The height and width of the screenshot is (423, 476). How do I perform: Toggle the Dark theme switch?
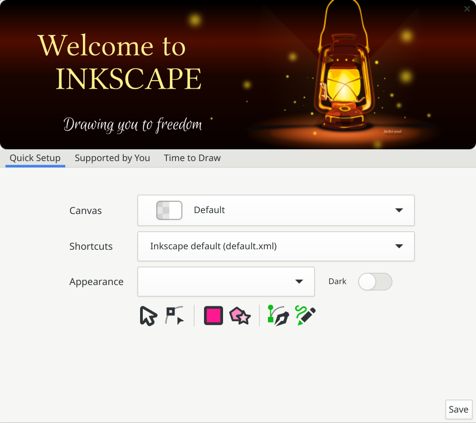[x=375, y=281]
